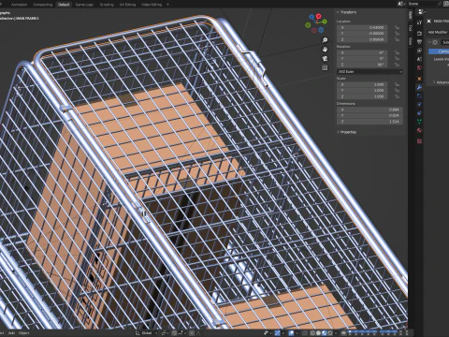Viewport: 449px width, 337px height.
Task: Click the subdivision modifier type icon
Action: point(436,42)
